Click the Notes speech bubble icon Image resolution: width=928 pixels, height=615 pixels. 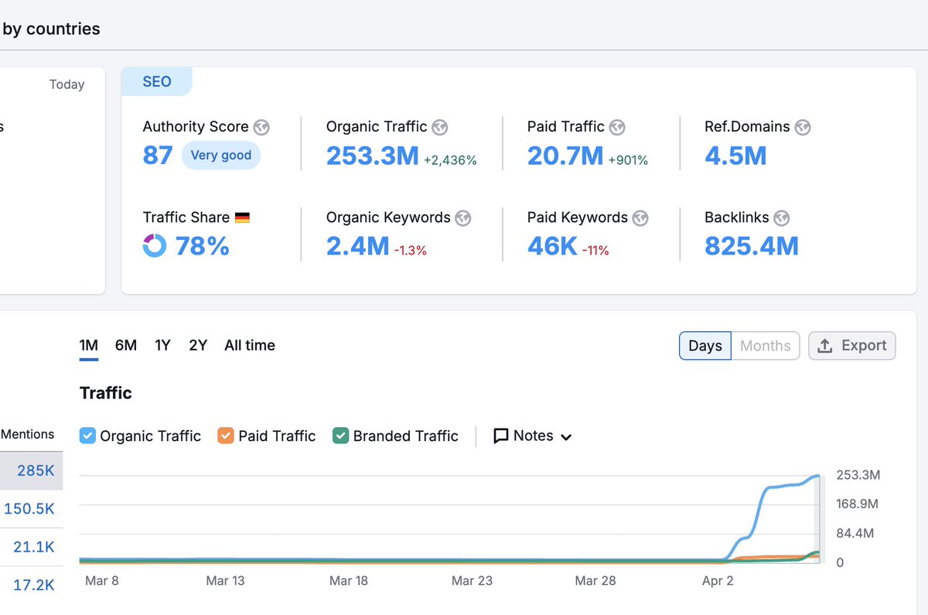pyautogui.click(x=500, y=436)
